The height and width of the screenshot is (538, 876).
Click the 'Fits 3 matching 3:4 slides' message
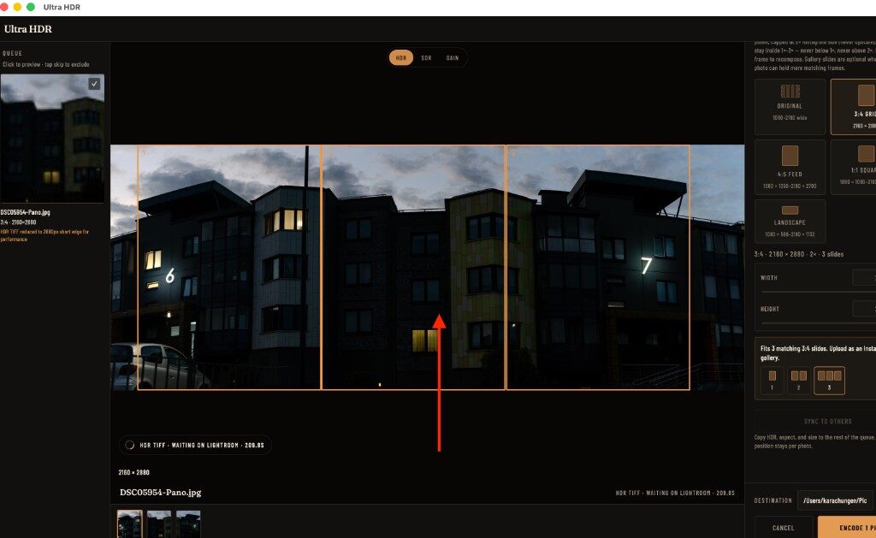point(818,352)
